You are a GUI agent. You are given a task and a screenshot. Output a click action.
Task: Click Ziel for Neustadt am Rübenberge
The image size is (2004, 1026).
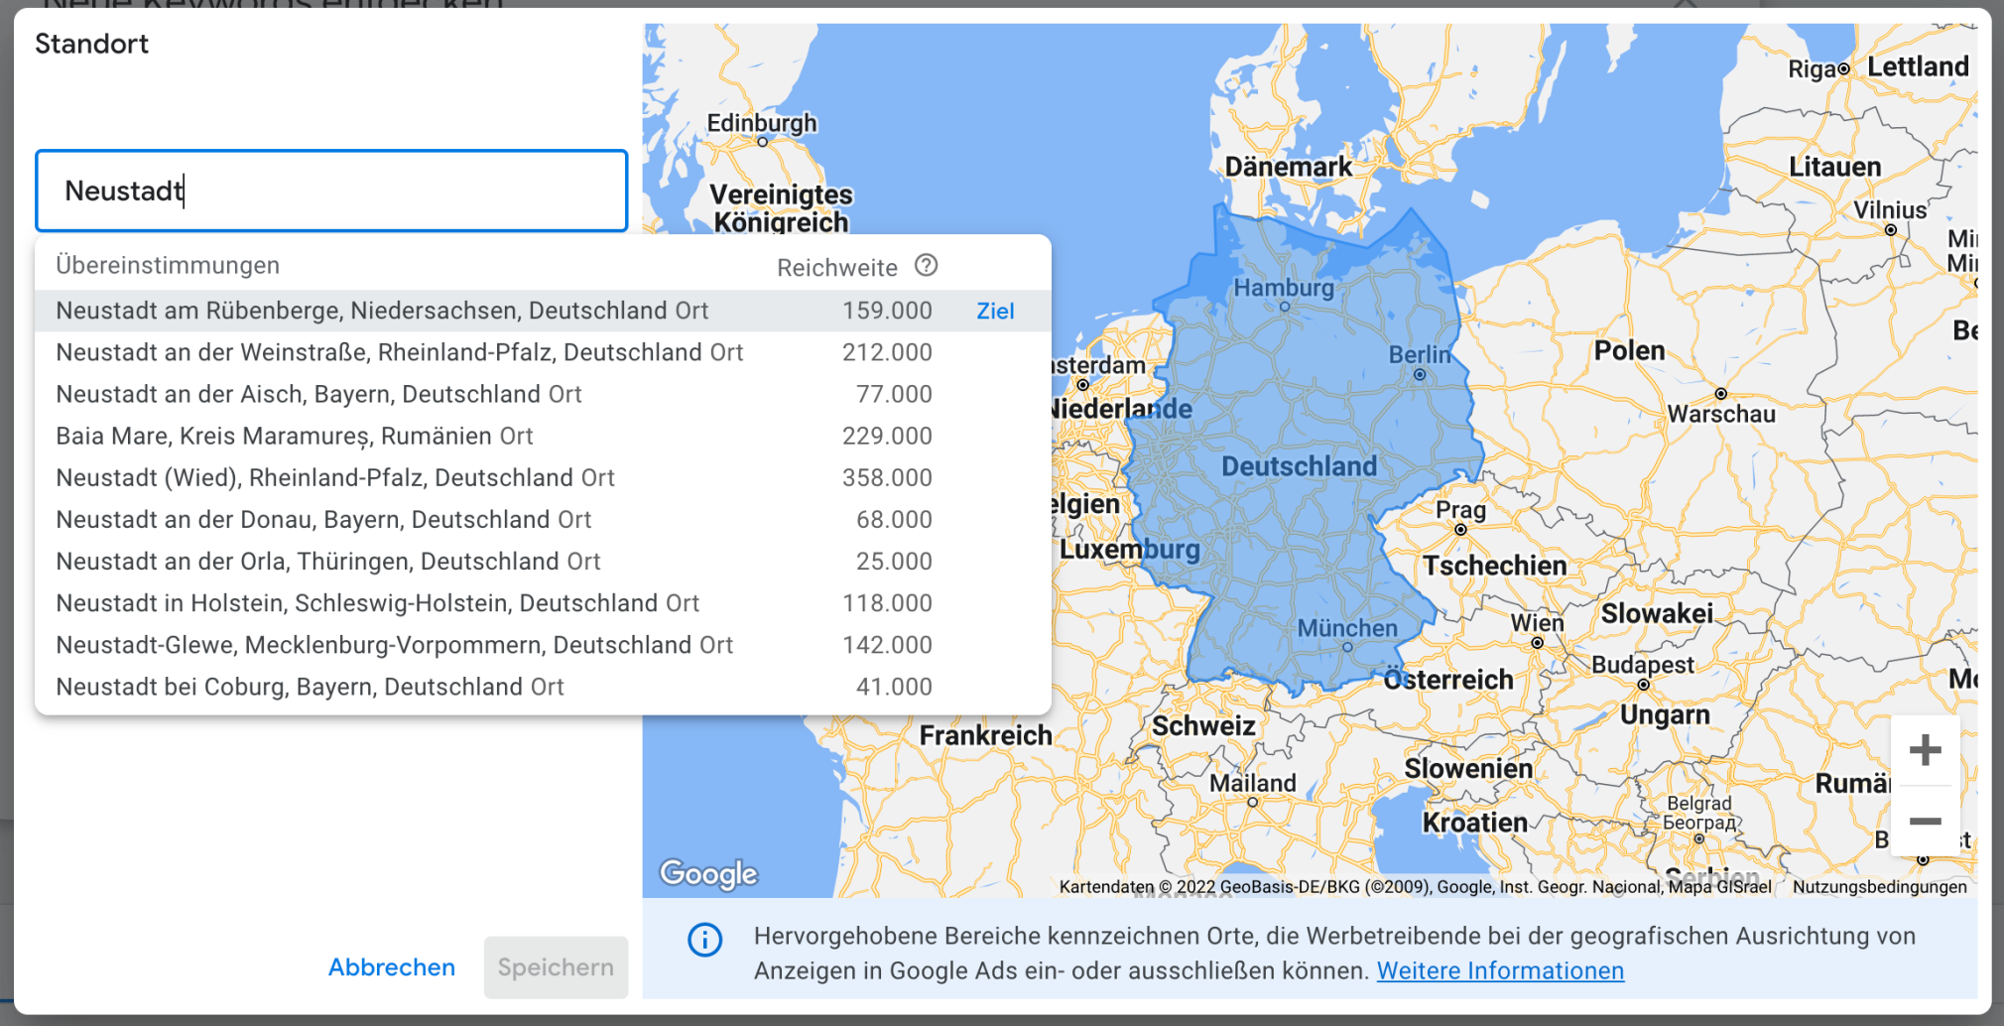tap(995, 311)
